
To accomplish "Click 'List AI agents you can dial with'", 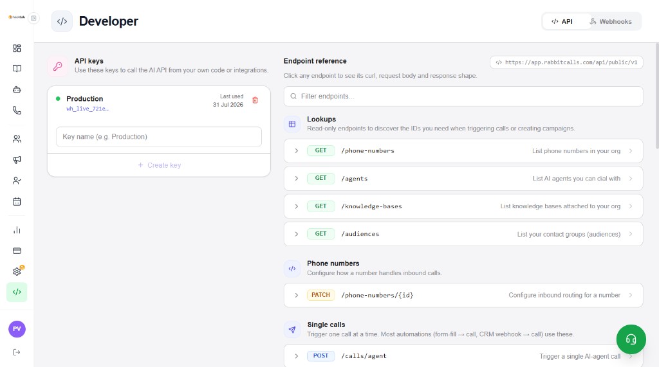I will click(x=577, y=179).
